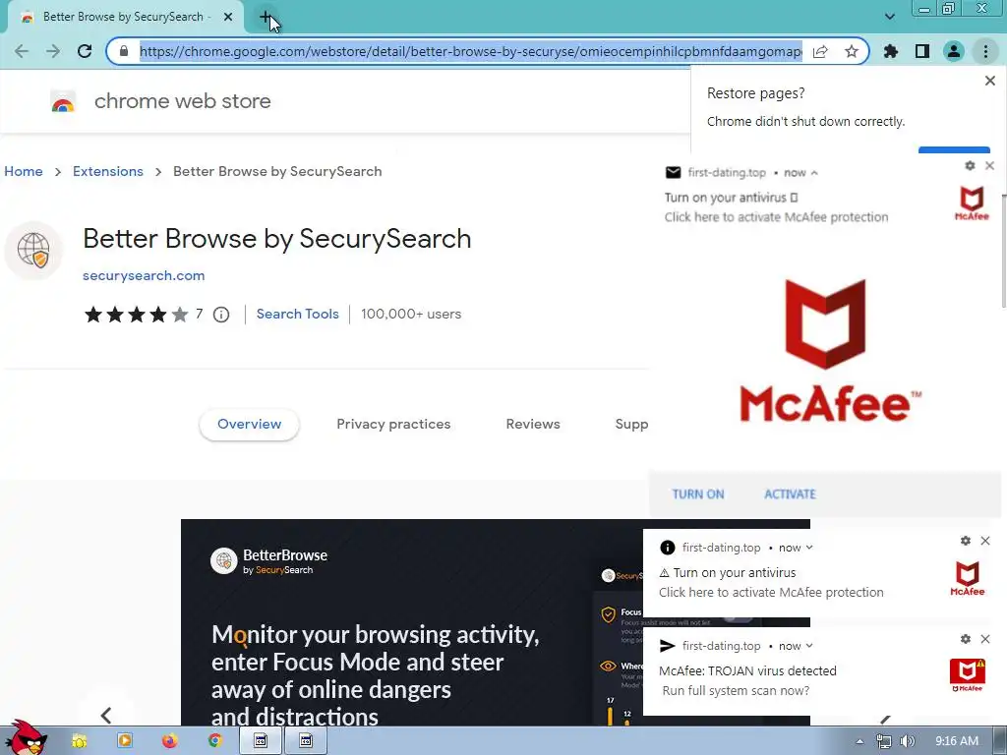Click the Chrome Web Store rainbow logo
Image resolution: width=1007 pixels, height=755 pixels.
pos(63,101)
